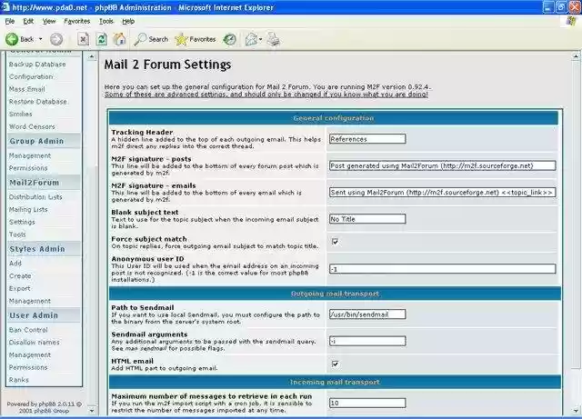Screen dimensions: 582x419
Task: Open the Restore Database link
Action: tap(38, 102)
